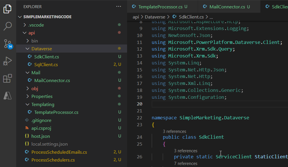Expand the bin folder

pyautogui.click(x=27, y=41)
